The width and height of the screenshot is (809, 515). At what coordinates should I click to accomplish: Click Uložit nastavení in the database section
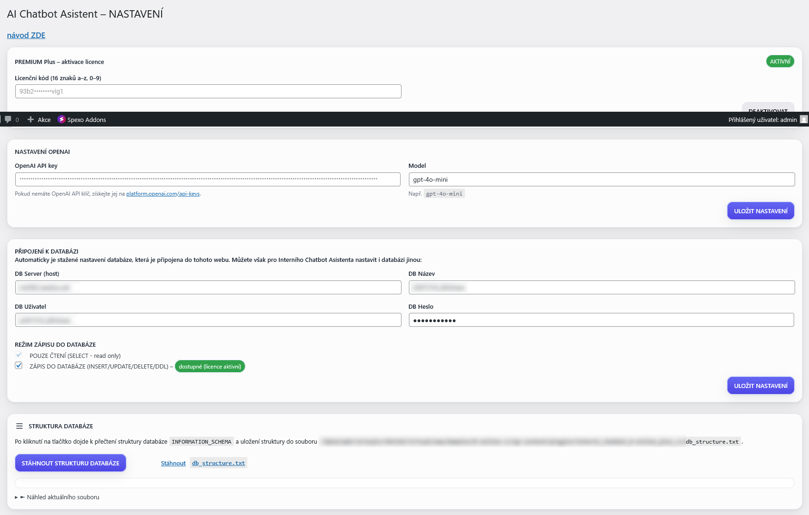point(760,386)
